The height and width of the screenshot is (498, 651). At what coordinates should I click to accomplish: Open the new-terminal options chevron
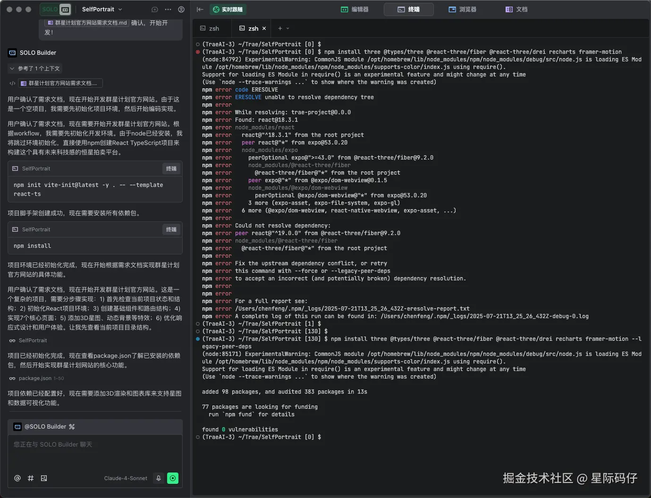288,28
